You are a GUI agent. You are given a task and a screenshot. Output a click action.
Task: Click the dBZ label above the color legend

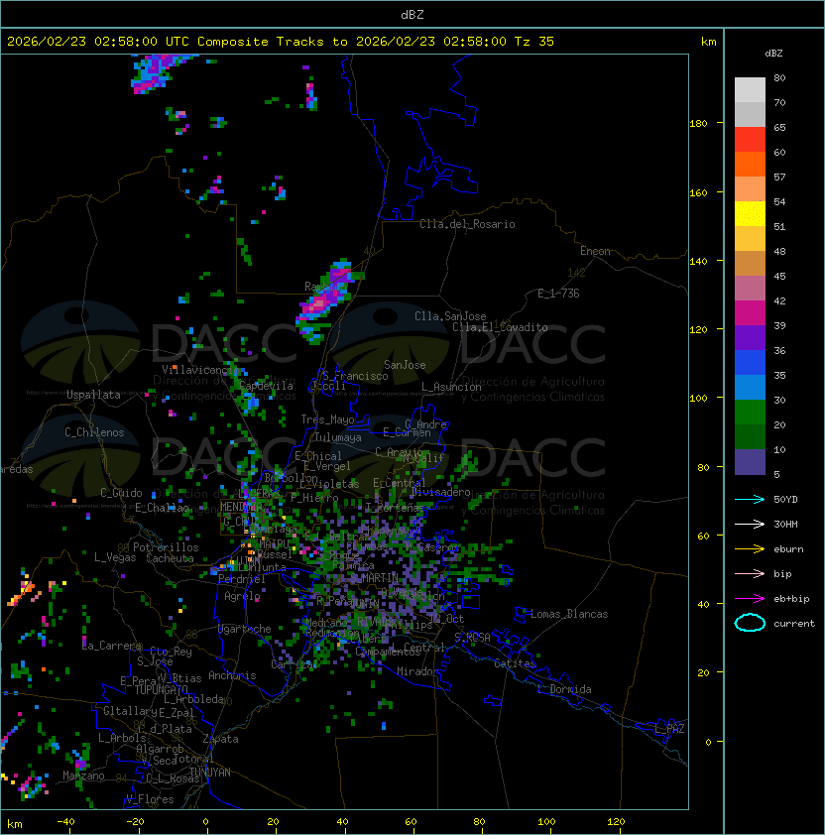pos(773,54)
